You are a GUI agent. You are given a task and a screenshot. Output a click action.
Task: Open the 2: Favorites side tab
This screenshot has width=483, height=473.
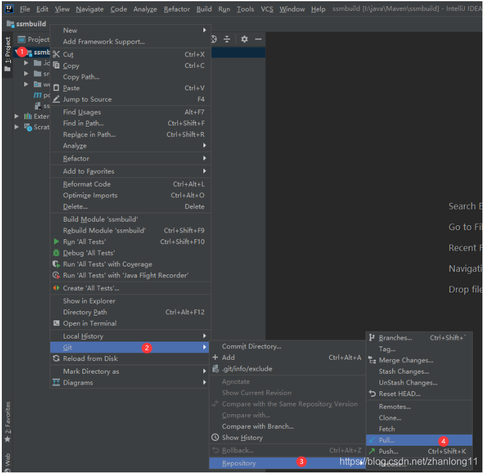click(8, 422)
